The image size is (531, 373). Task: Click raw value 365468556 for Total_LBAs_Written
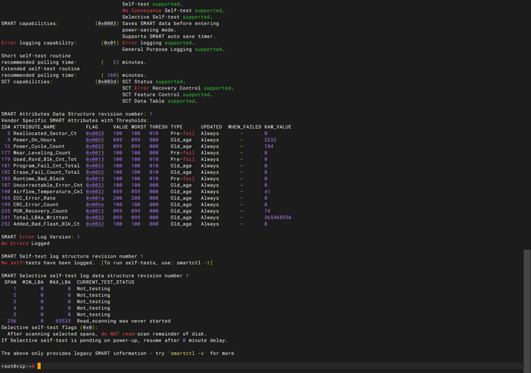pyautogui.click(x=278, y=217)
